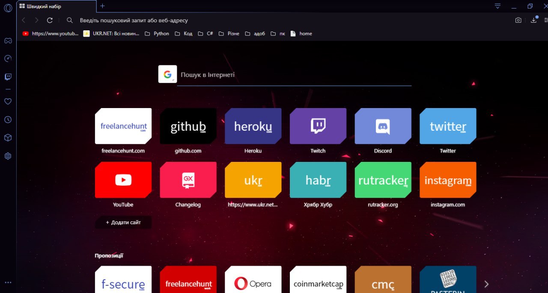This screenshot has height=293, width=548.
Task: Open the адоб bookmarks folder
Action: click(255, 34)
